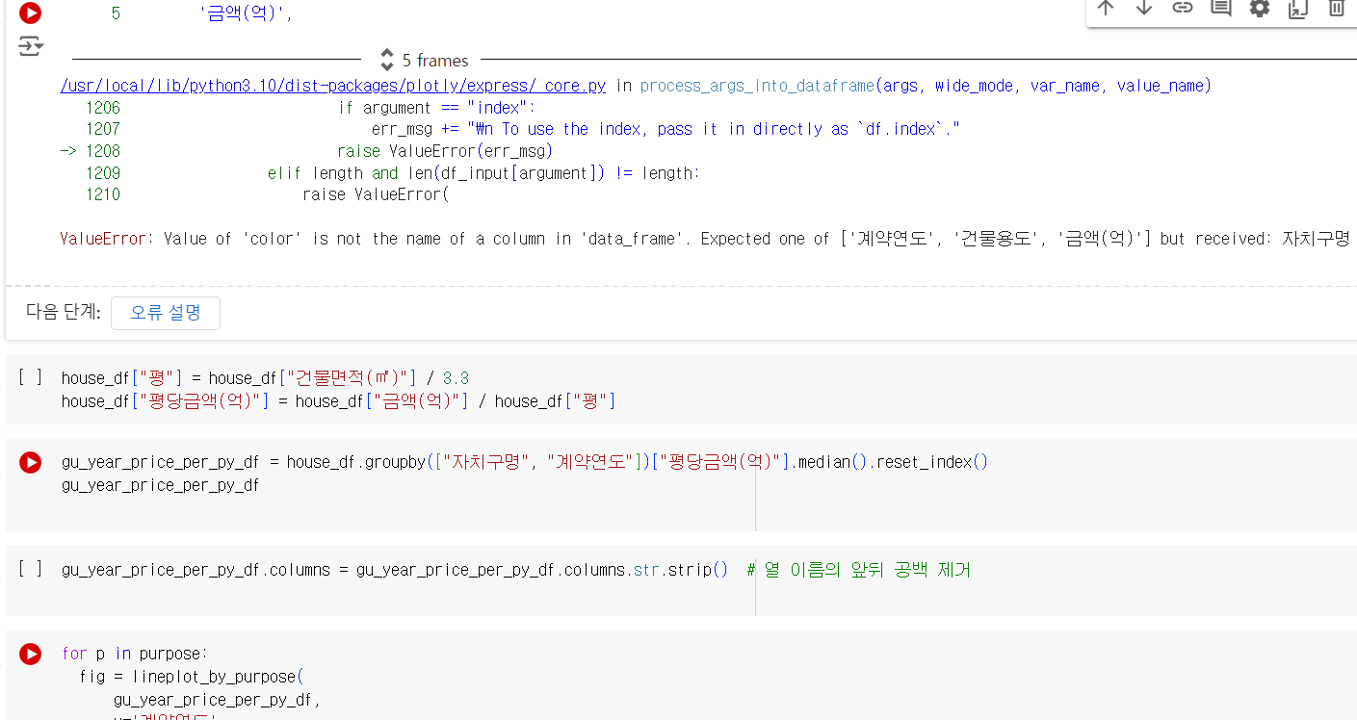Click traceback line 1207 err_msg text
Screen dimensions: 1357x720
tap(666, 129)
